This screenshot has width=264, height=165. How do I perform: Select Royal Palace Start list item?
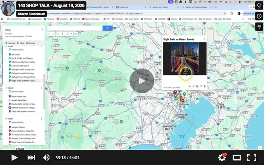click(x=19, y=97)
